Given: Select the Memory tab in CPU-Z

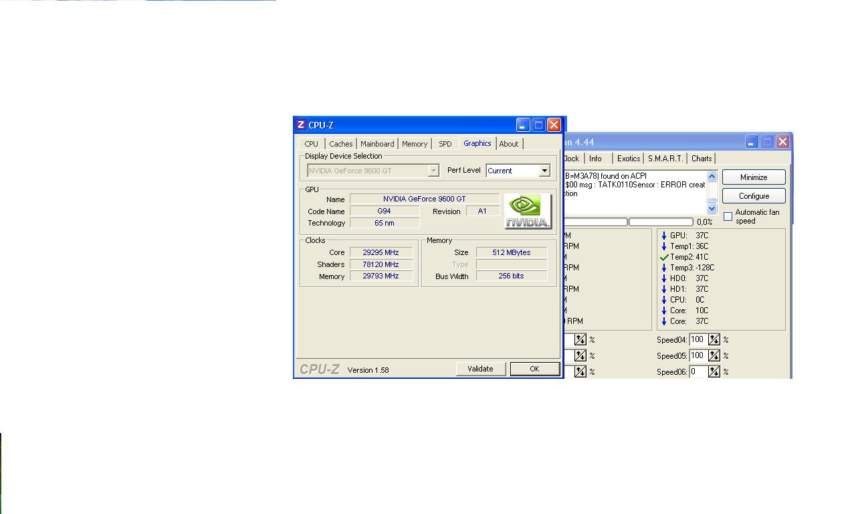Looking at the screenshot, I should coord(415,144).
